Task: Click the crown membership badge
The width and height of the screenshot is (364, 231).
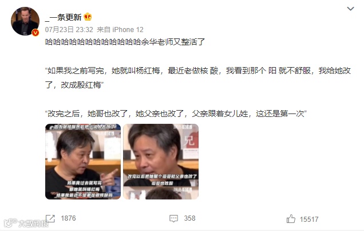Action: pos(88,17)
